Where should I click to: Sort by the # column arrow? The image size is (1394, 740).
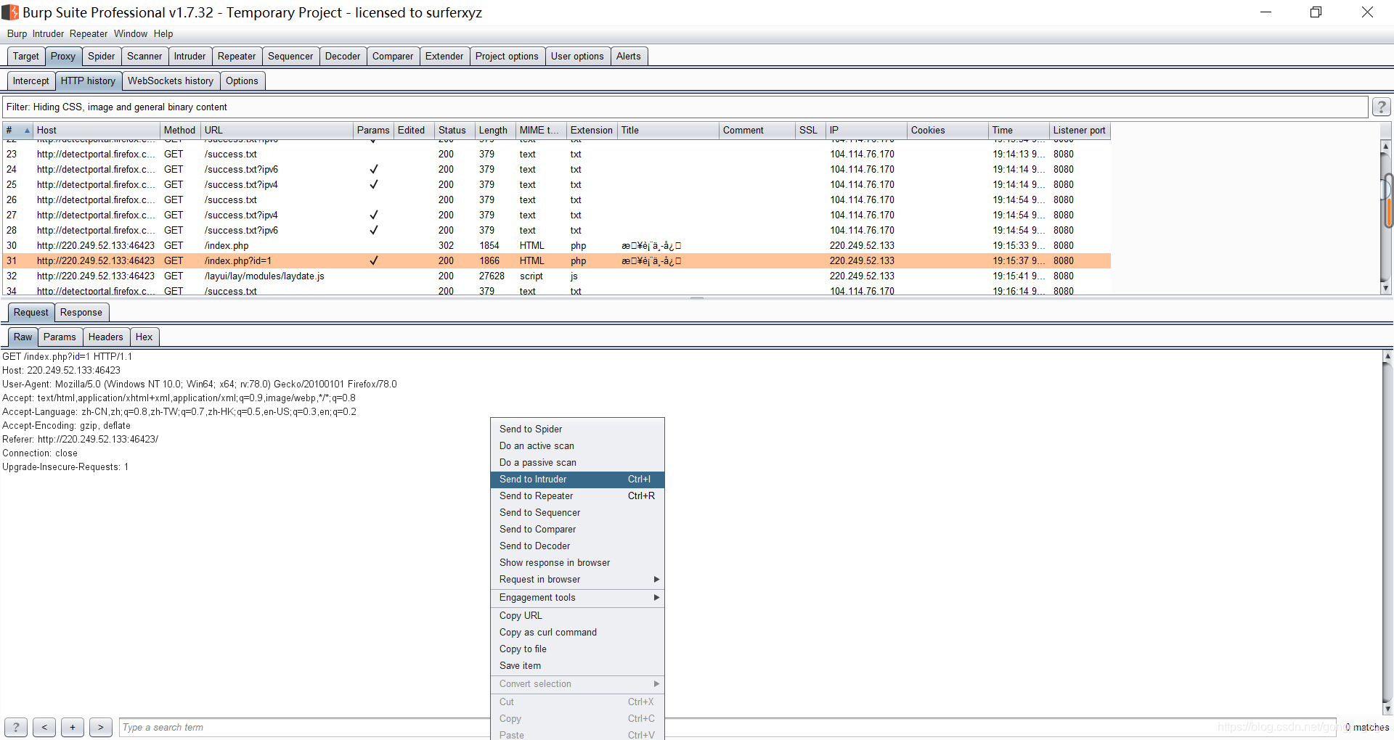click(x=27, y=131)
